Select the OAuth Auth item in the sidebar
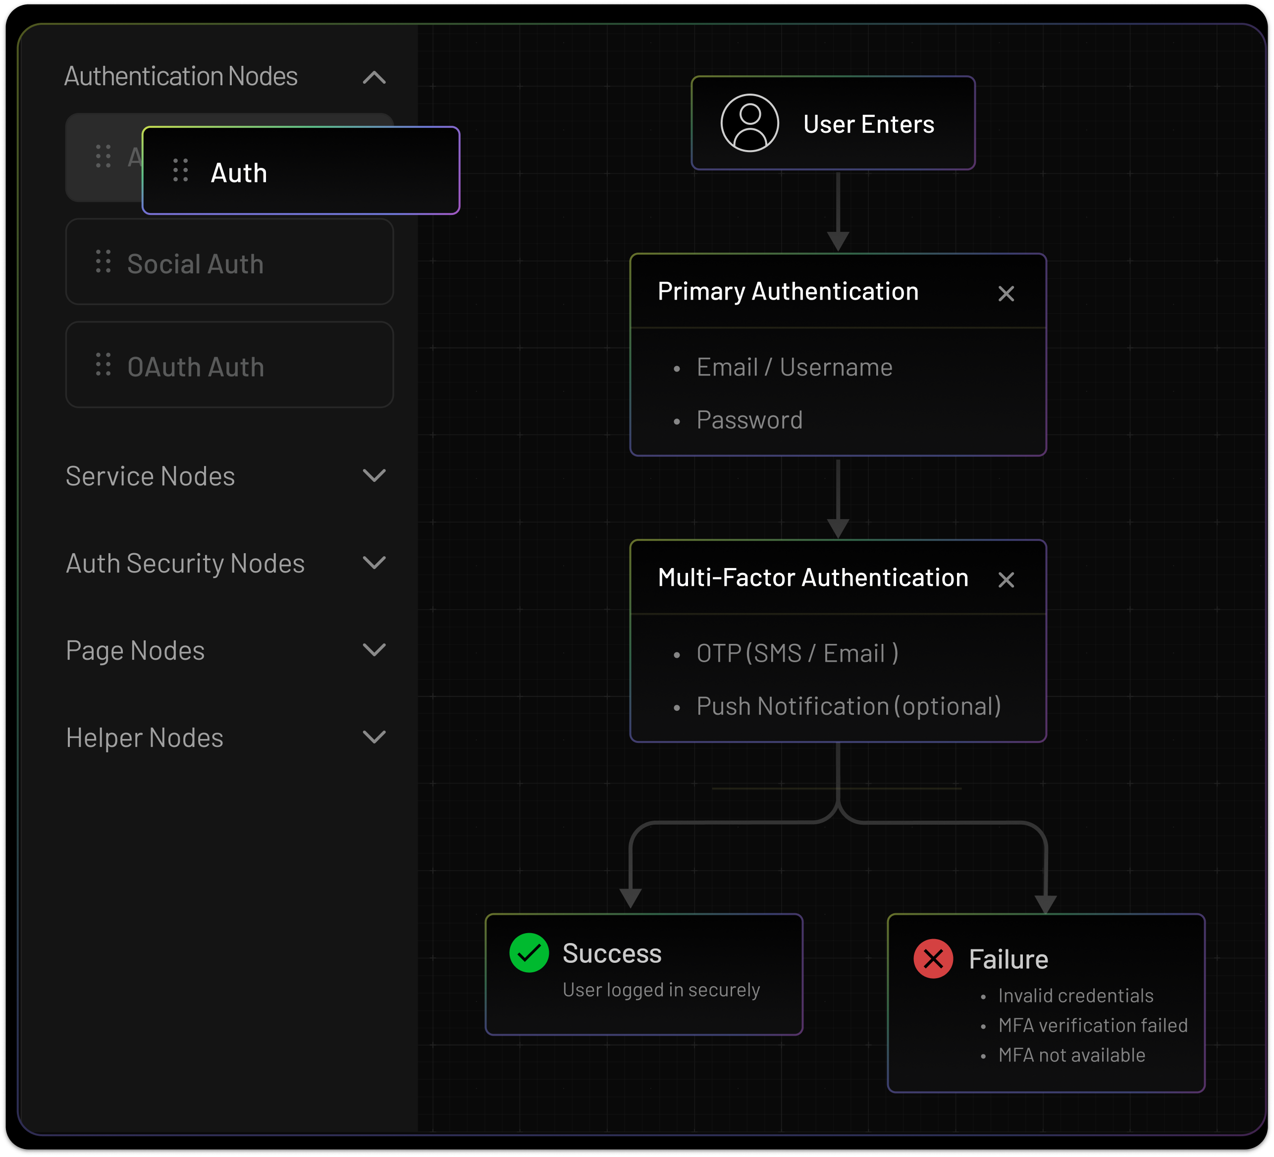Screen dimensions: 1274x1157 [196, 366]
